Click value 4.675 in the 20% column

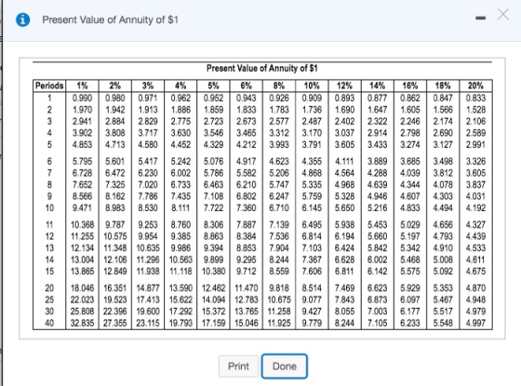(x=475, y=272)
